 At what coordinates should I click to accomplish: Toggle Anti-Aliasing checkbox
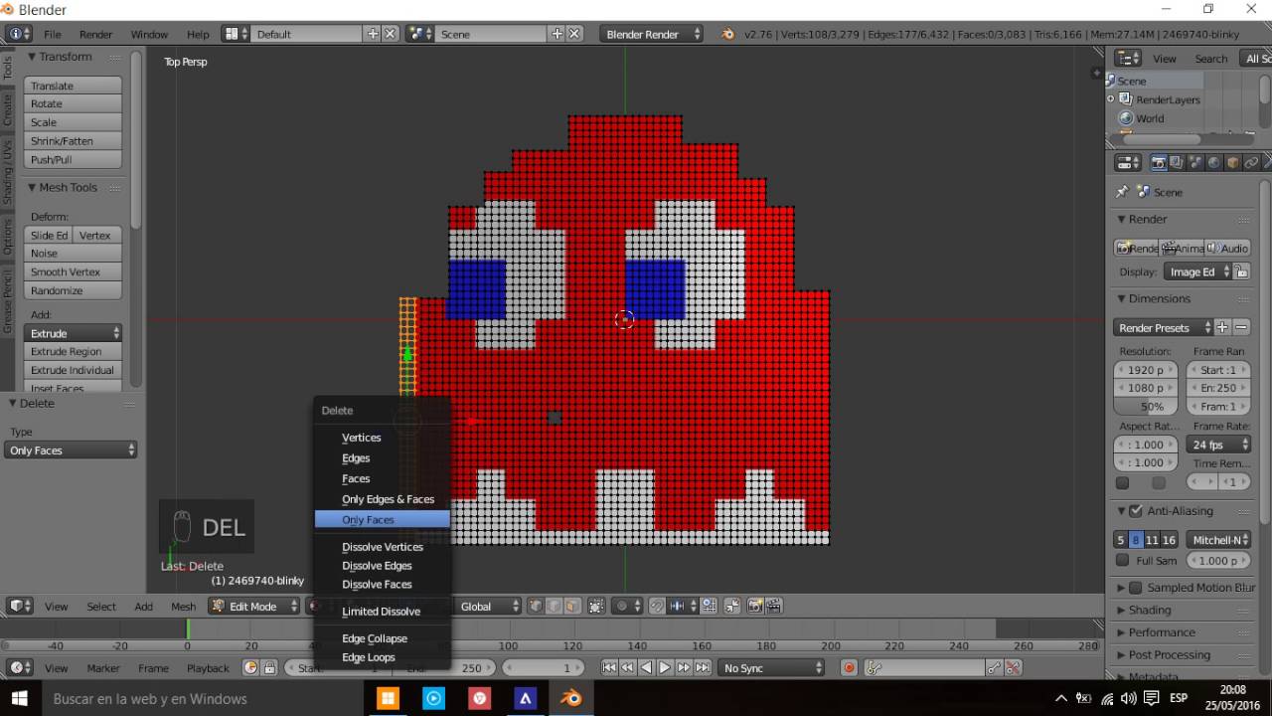click(1136, 511)
